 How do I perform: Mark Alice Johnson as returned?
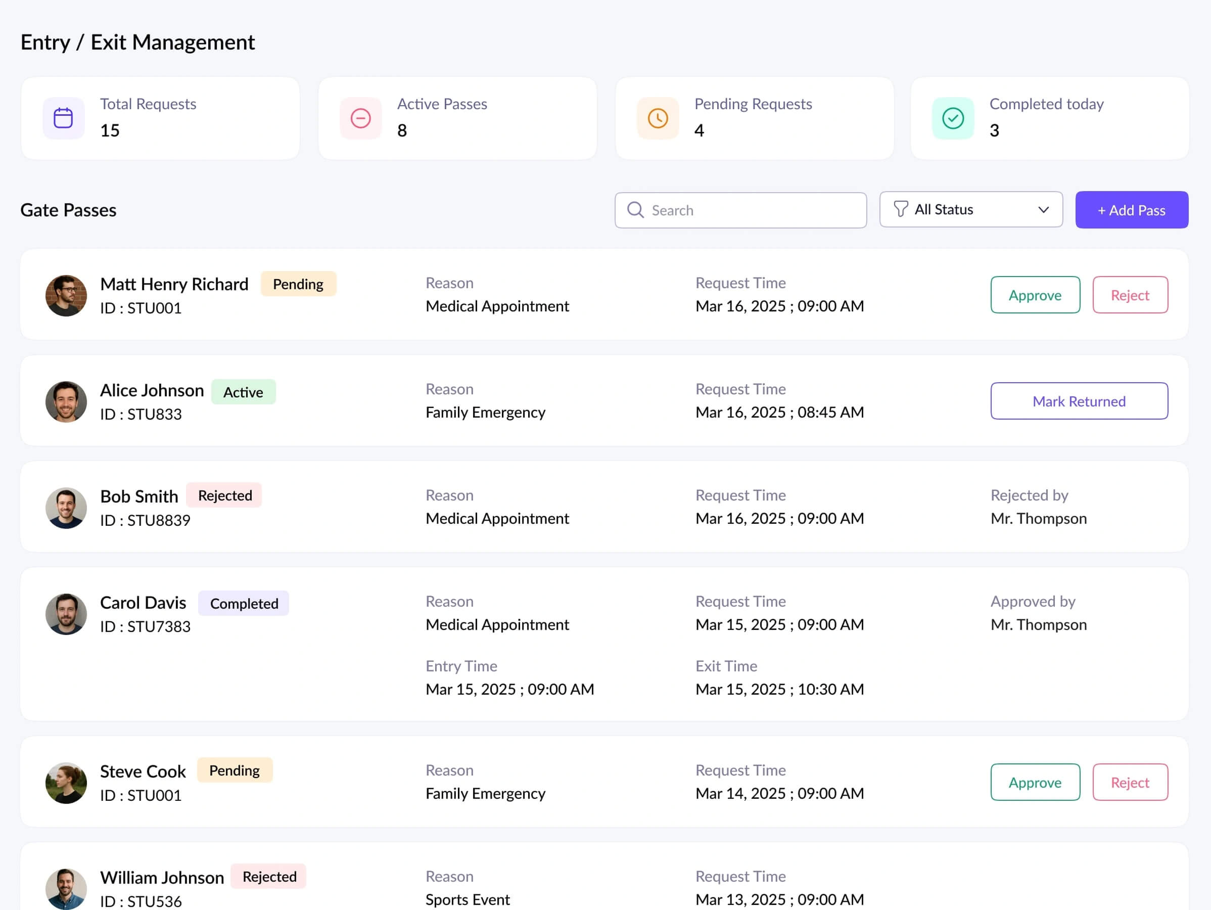pyautogui.click(x=1079, y=401)
